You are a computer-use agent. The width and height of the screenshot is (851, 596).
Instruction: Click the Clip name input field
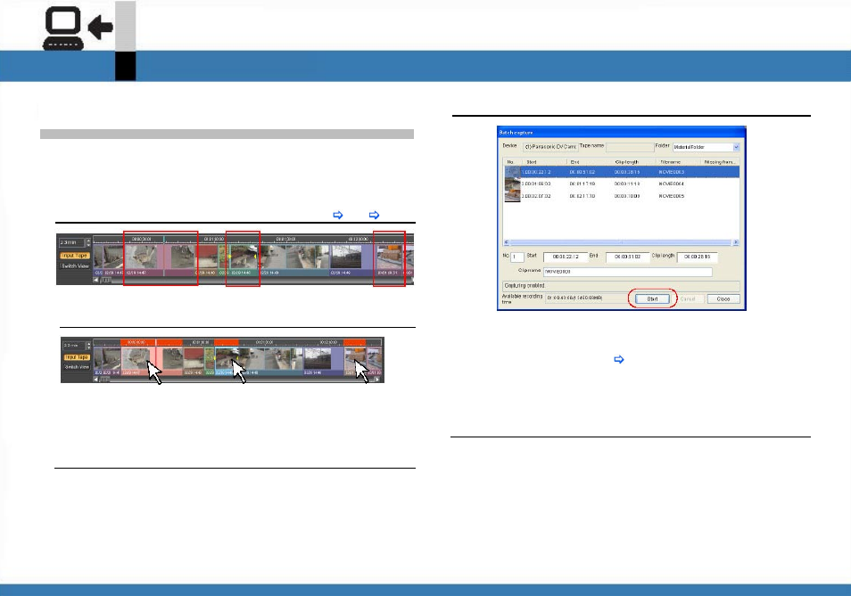coord(628,272)
